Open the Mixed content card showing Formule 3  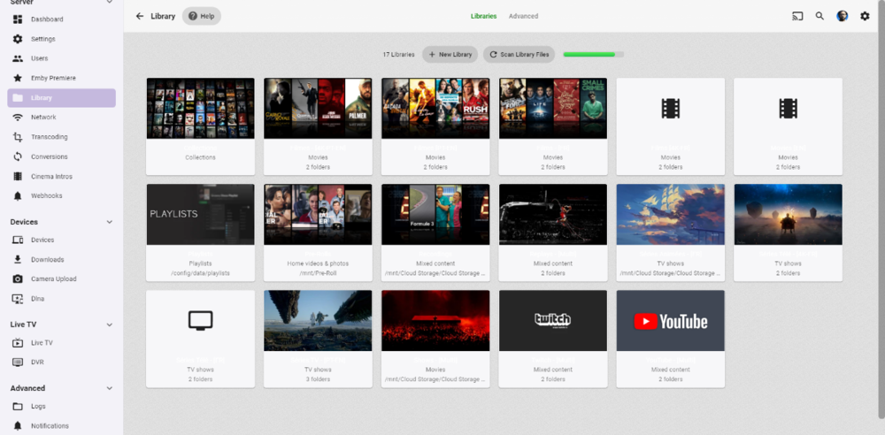pyautogui.click(x=435, y=233)
